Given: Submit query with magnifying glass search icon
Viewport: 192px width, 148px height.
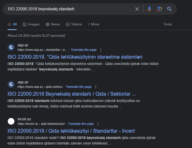Looking at the screenshot, I should pos(169,9).
